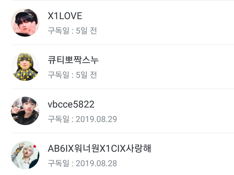Image resolution: width=234 pixels, height=175 pixels.
Task: Click the '5일 전' date under X1LOVE
Action: click(86, 31)
